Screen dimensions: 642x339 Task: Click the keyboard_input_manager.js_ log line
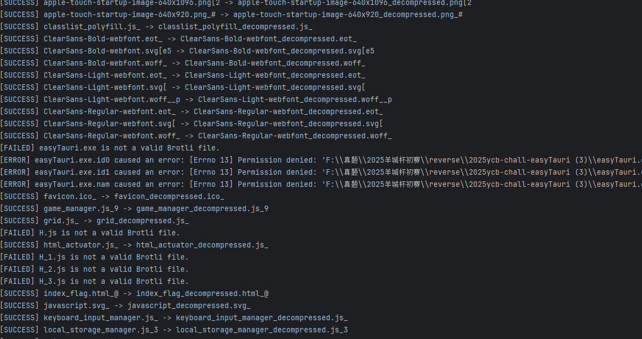tap(174, 318)
